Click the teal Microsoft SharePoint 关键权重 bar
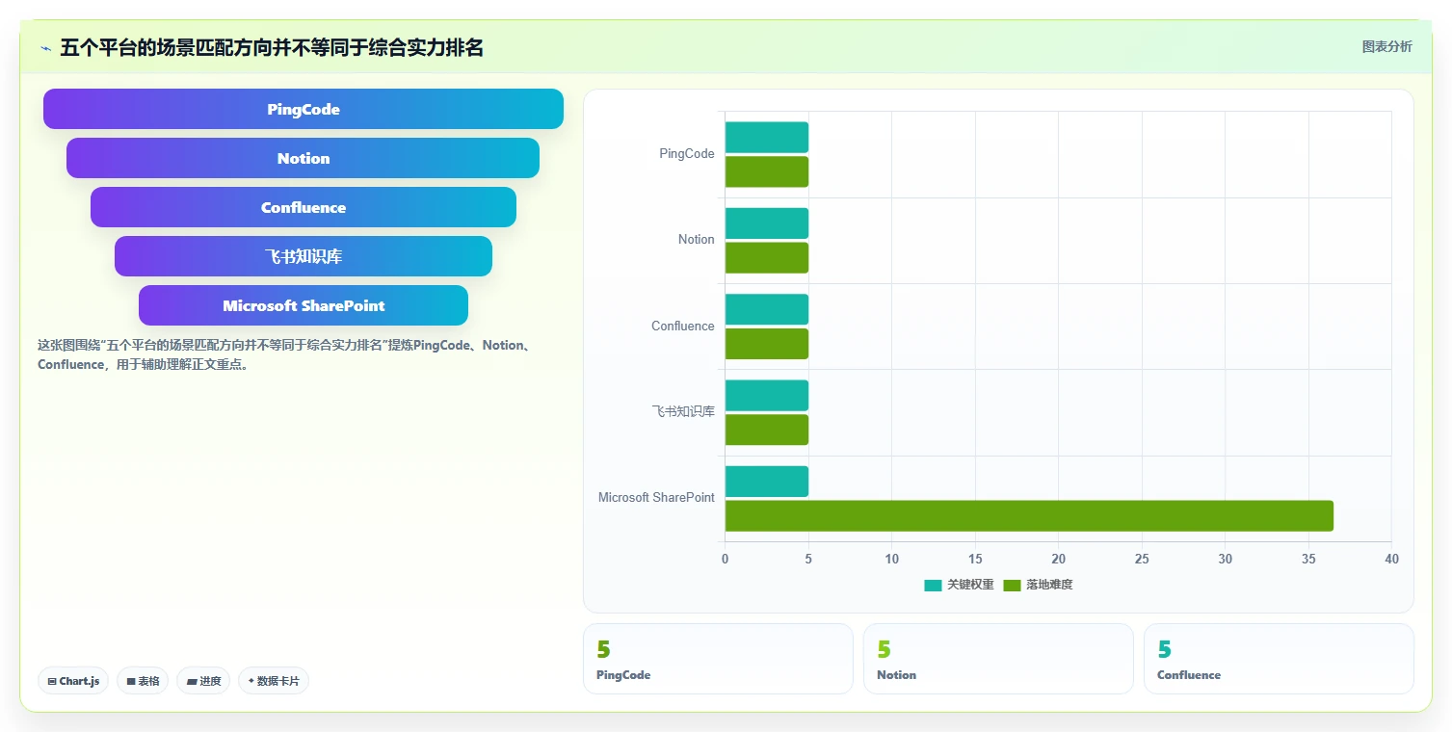Viewport: 1452px width, 732px height. coord(767,482)
